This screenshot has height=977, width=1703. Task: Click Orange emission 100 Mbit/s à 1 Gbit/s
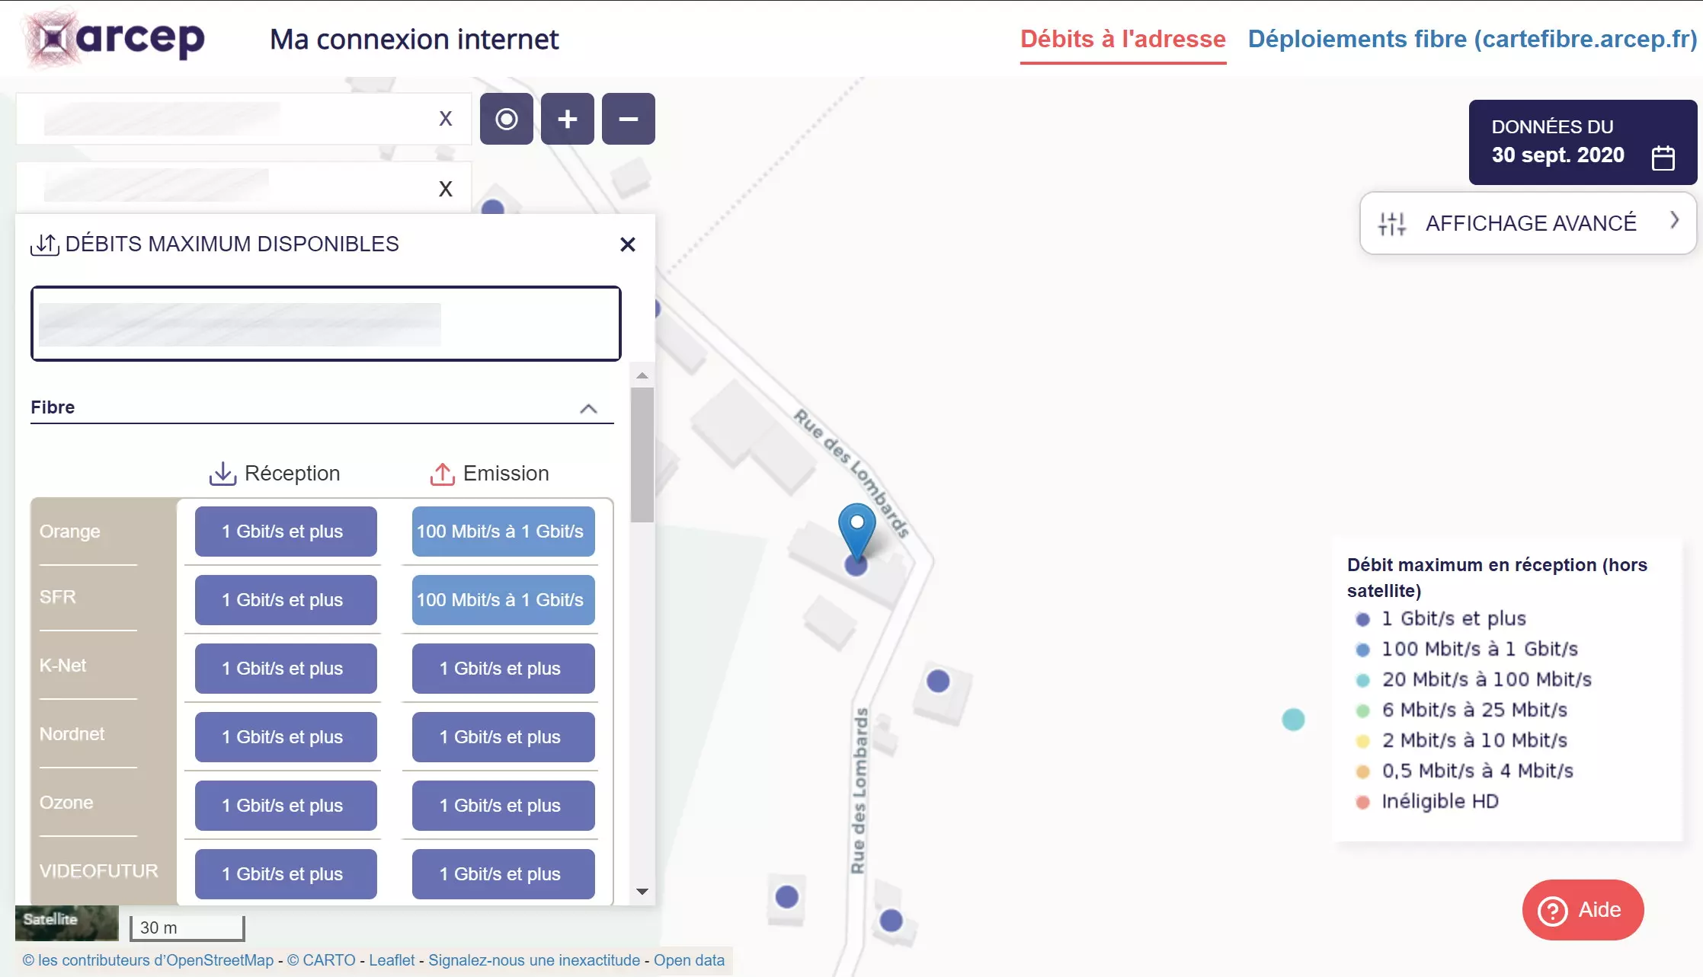(x=504, y=532)
